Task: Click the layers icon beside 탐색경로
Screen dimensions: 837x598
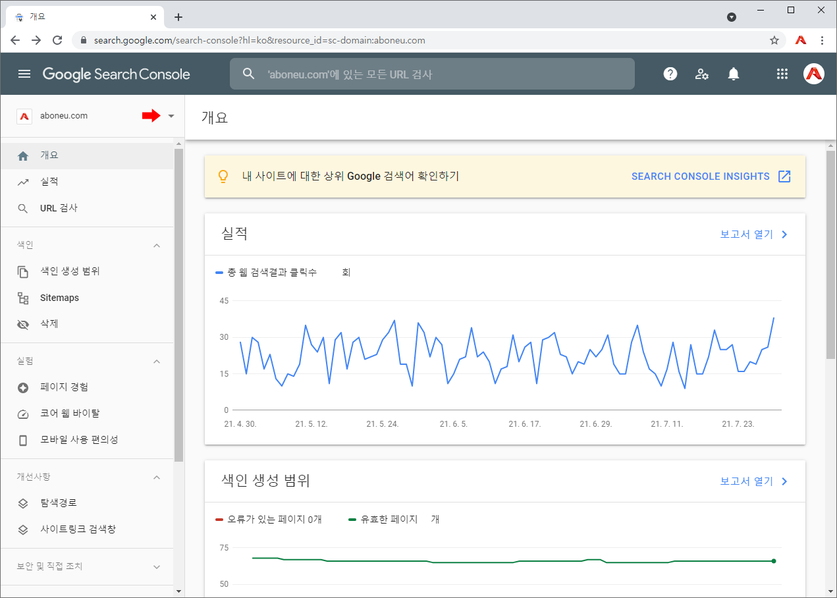Action: [x=23, y=503]
